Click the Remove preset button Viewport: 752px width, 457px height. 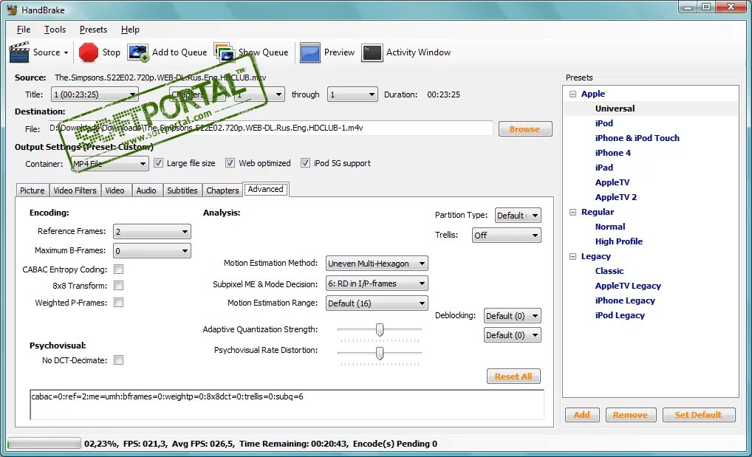(x=630, y=415)
